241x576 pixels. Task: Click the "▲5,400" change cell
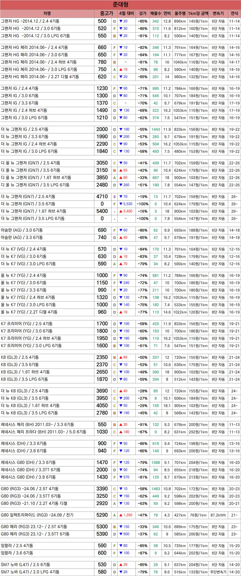click(127, 211)
